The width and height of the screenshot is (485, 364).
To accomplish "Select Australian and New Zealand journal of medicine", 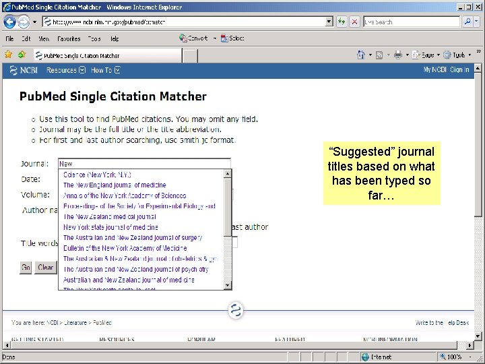I will point(129,280).
